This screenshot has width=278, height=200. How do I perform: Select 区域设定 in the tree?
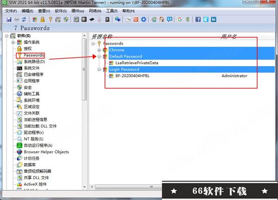(32, 106)
